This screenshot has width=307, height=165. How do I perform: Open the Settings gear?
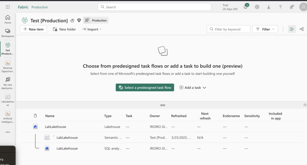pos(257,7)
